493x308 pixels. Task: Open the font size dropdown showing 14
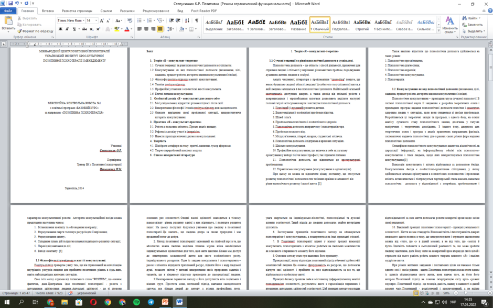click(x=91, y=20)
